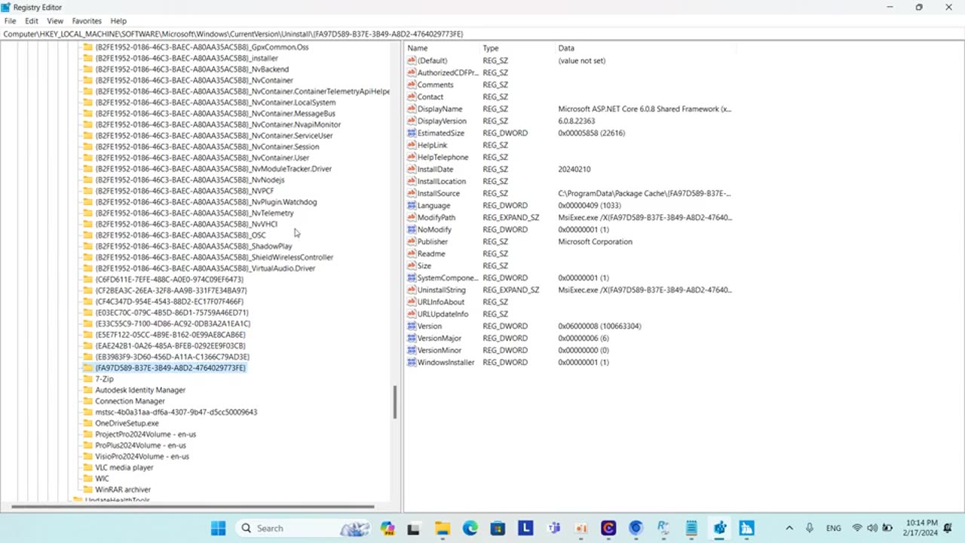Image resolution: width=965 pixels, height=543 pixels.
Task: Click the VLC media player folder icon
Action: coord(87,468)
